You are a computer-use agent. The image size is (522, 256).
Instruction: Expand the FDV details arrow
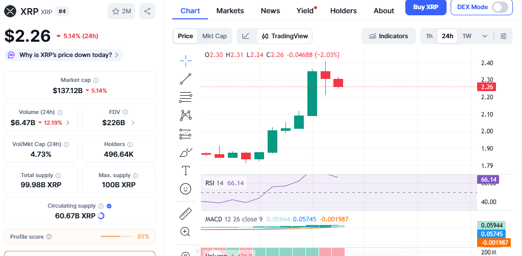pyautogui.click(x=133, y=123)
